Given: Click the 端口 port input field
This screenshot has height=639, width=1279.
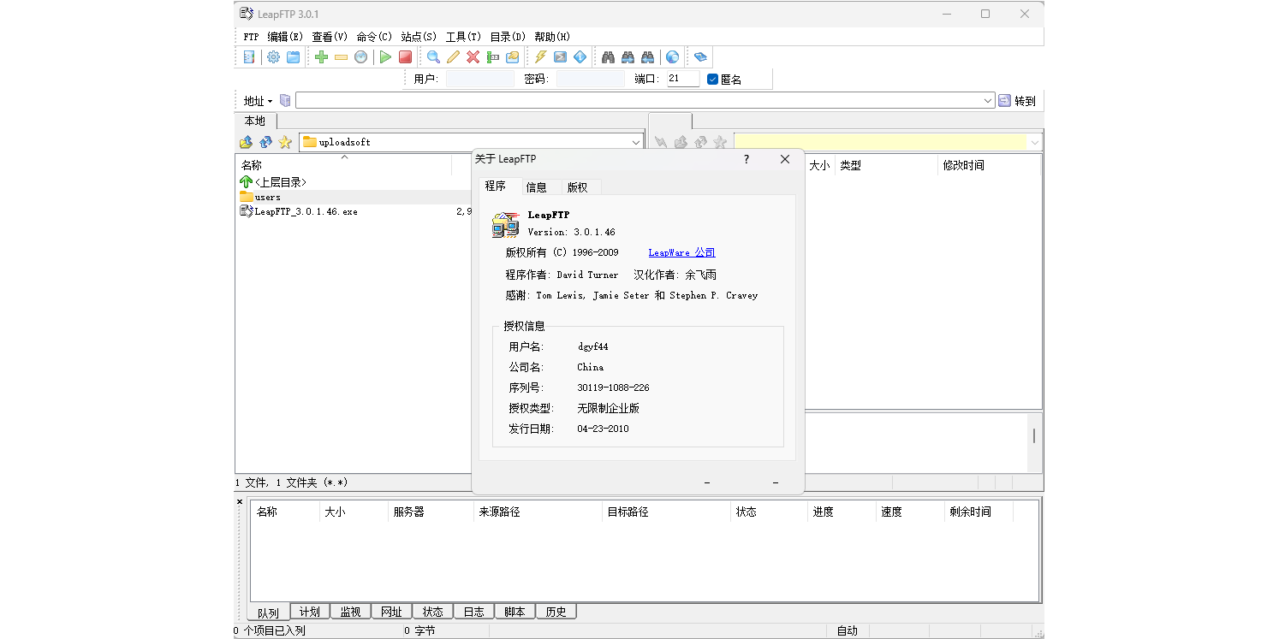Looking at the screenshot, I should (x=682, y=79).
